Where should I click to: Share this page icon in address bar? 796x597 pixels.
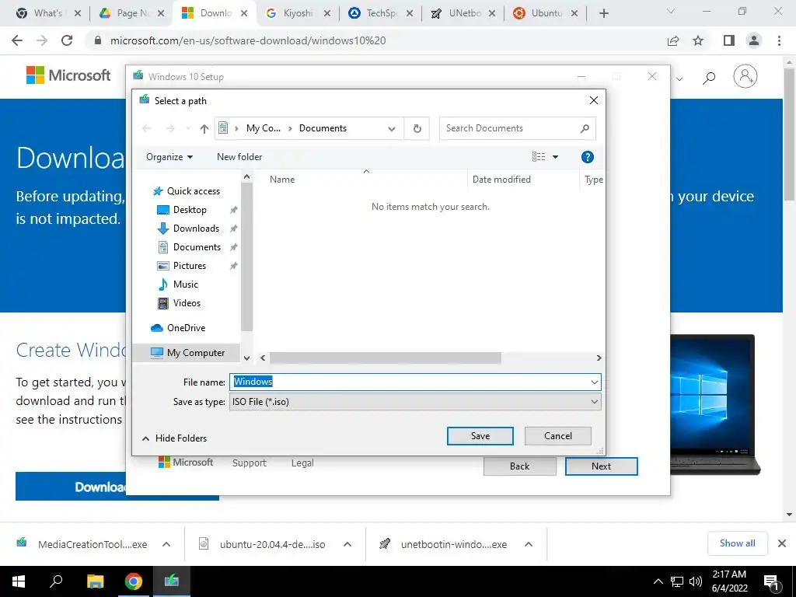(x=673, y=40)
